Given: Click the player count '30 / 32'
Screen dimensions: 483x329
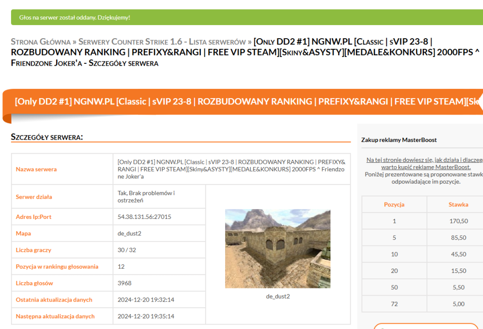Looking at the screenshot, I should coord(127,250).
